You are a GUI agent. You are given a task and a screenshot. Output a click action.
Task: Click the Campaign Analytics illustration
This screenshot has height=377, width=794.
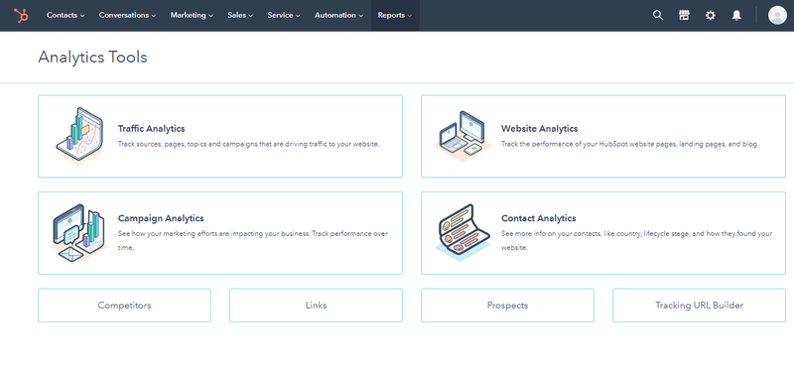[x=78, y=233]
